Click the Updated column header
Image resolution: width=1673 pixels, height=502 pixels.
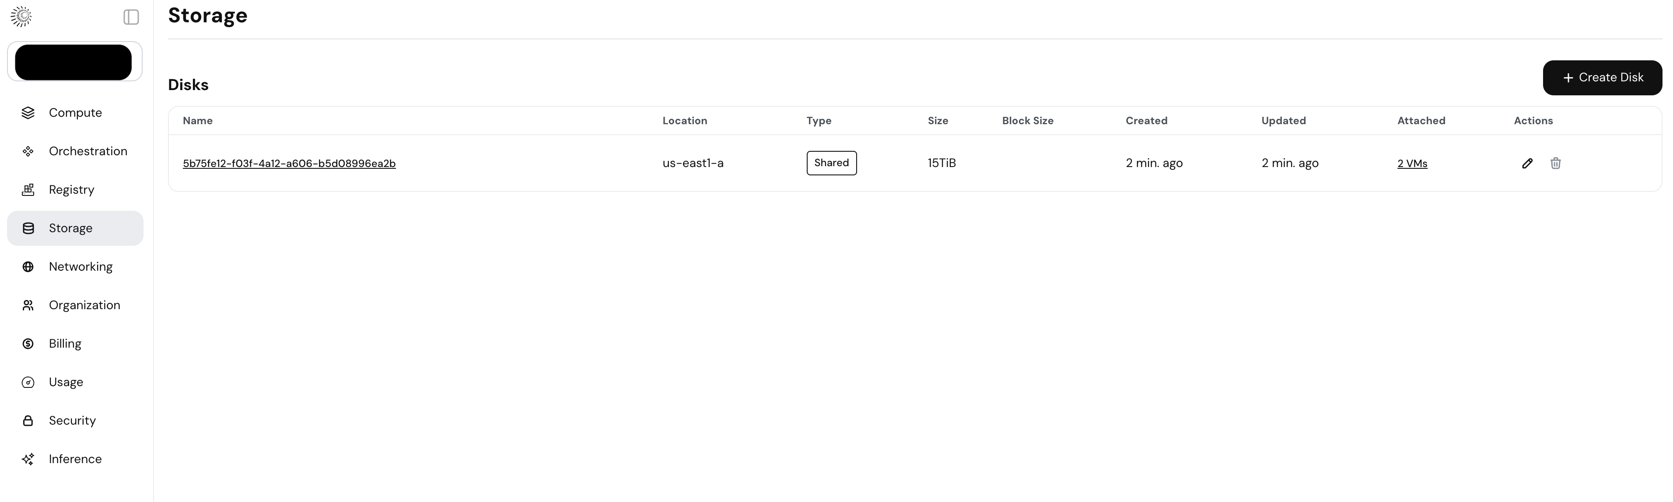1283,121
